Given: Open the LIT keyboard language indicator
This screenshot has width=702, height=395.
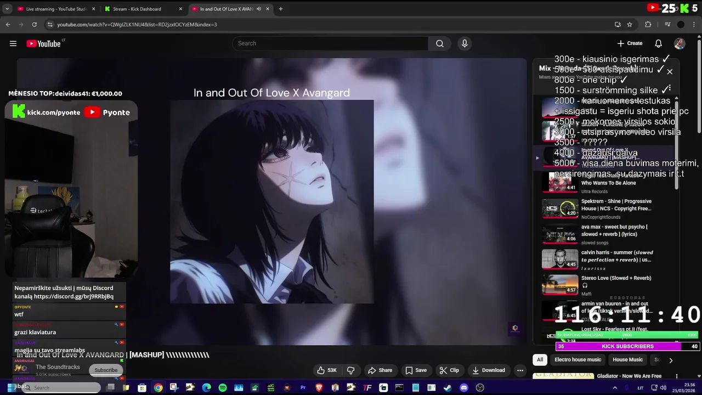Looking at the screenshot, I should point(641,388).
